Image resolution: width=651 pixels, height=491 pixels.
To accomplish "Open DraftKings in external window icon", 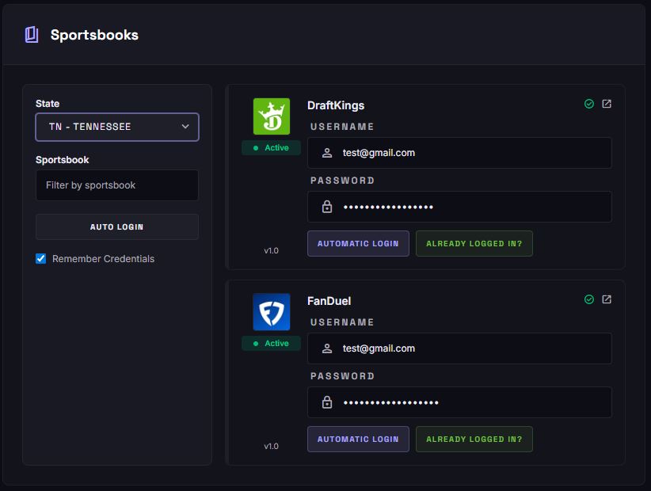I will click(x=607, y=104).
